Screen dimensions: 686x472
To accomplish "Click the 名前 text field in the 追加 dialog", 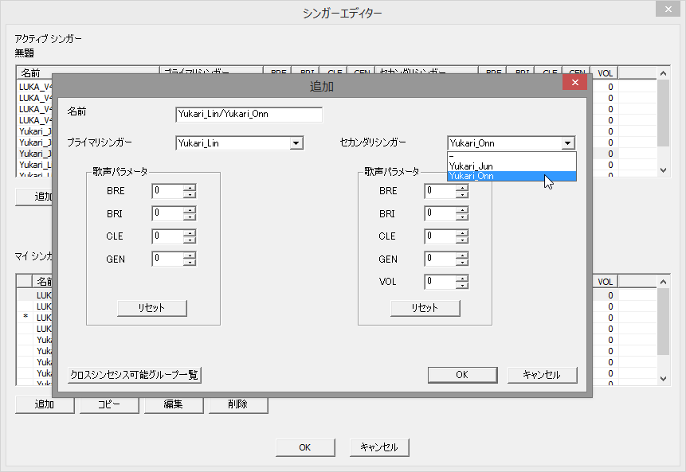I will (x=249, y=115).
